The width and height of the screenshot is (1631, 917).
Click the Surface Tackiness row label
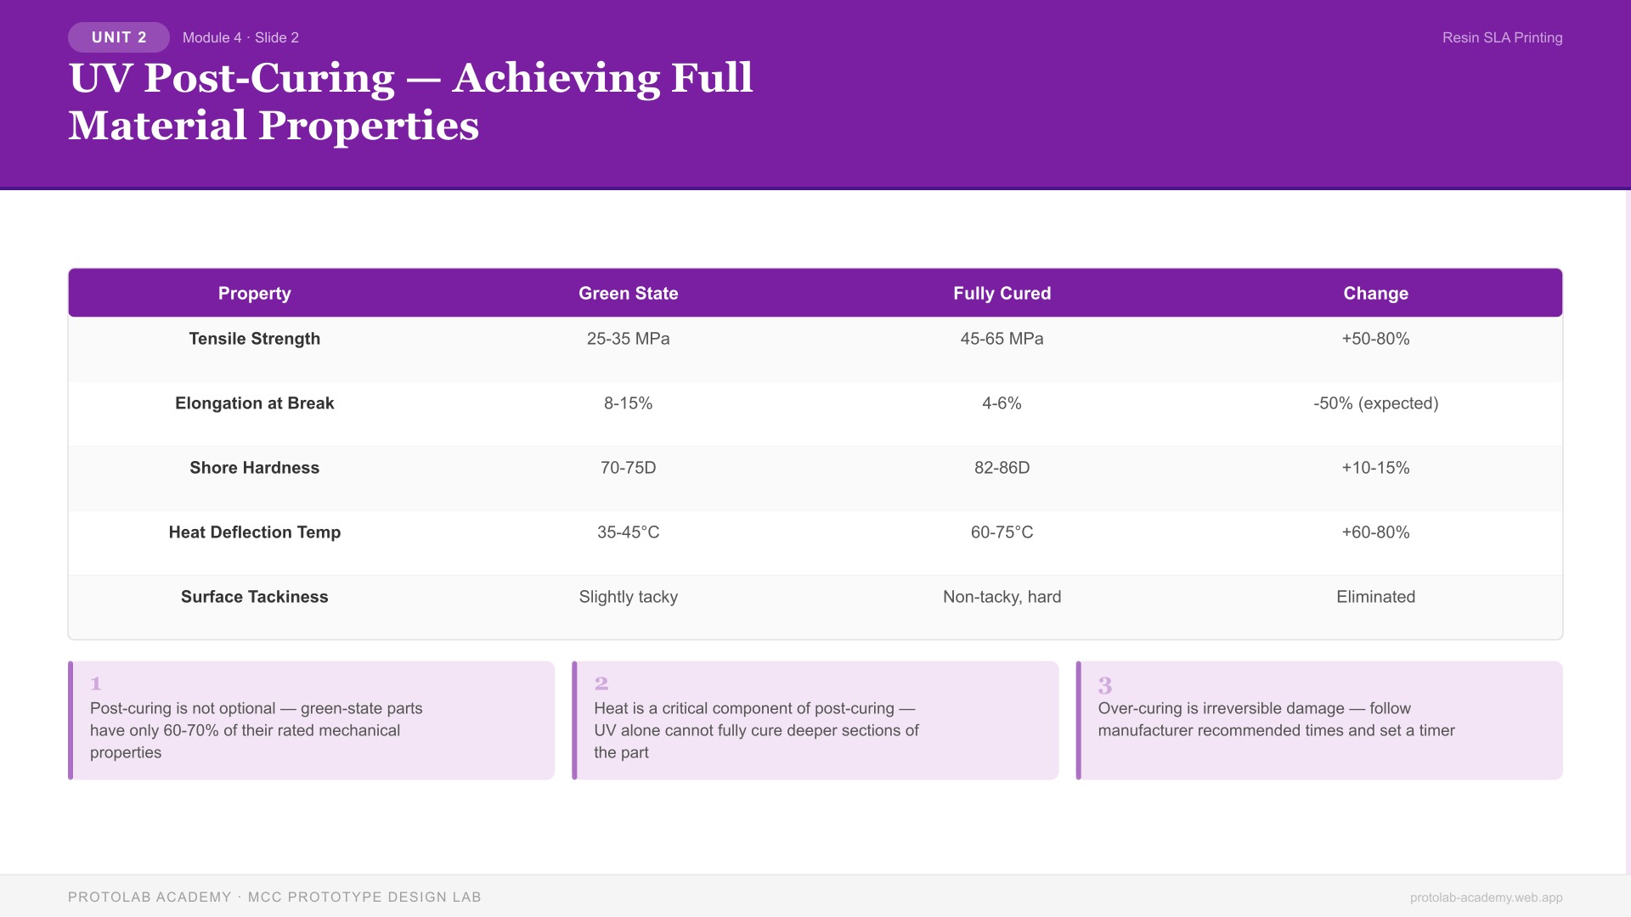tap(255, 597)
